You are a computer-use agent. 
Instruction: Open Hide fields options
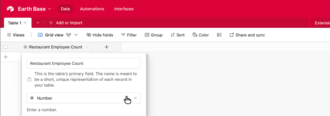(x=100, y=35)
